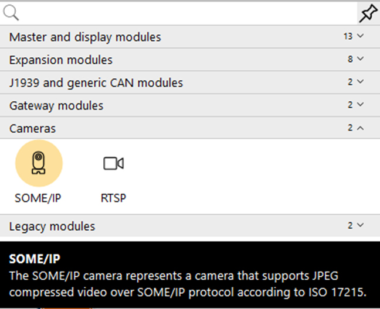Expand the Expansion modules chevron
Viewport: 380px width, 309px height.
361,59
